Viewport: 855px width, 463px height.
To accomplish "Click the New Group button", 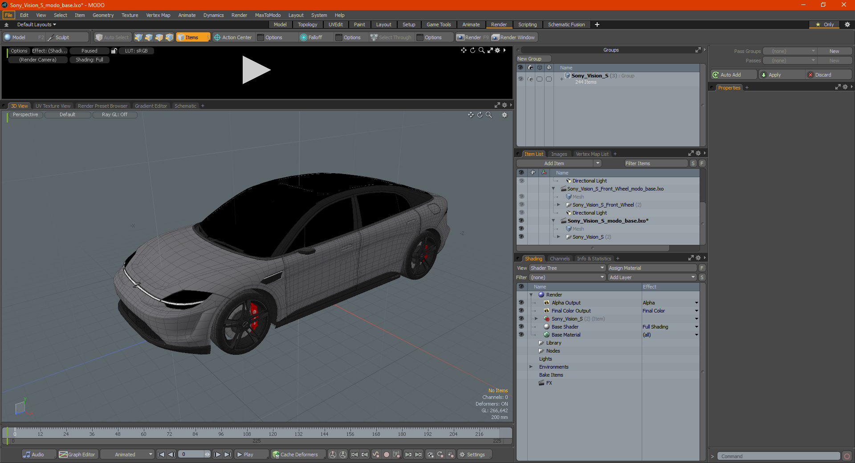I will click(x=533, y=59).
